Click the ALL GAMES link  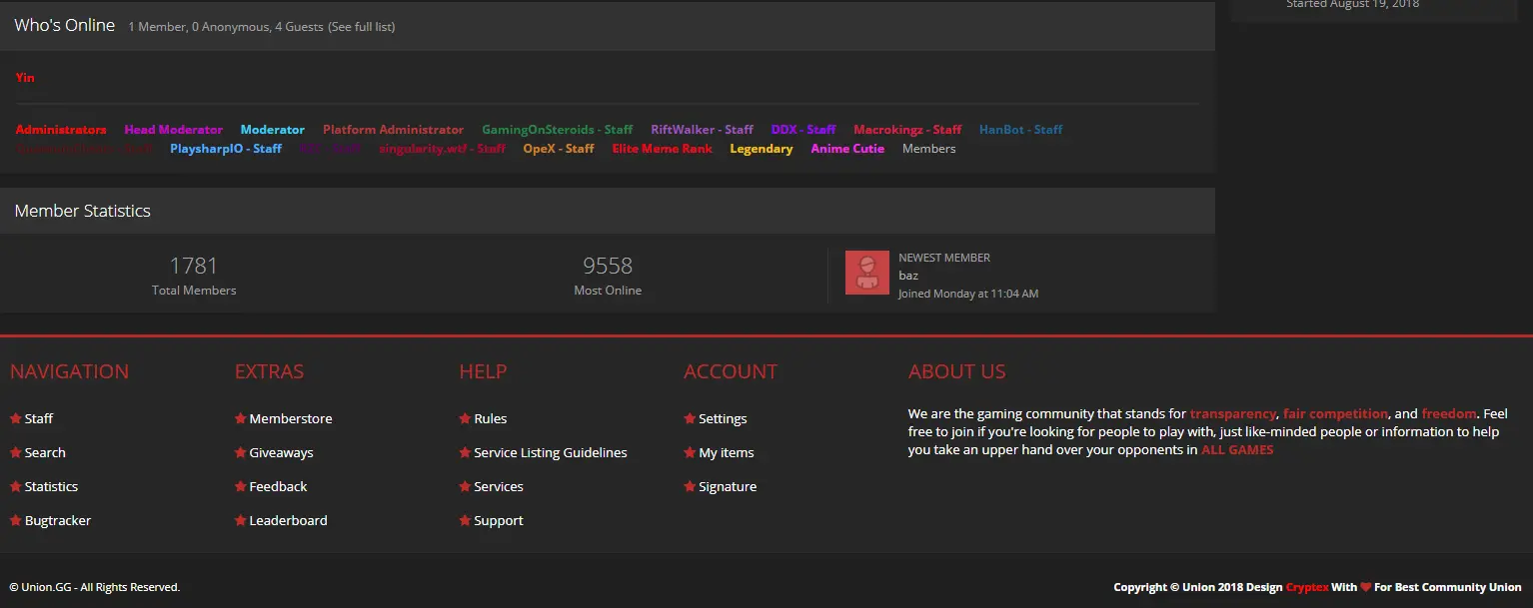coord(1237,449)
